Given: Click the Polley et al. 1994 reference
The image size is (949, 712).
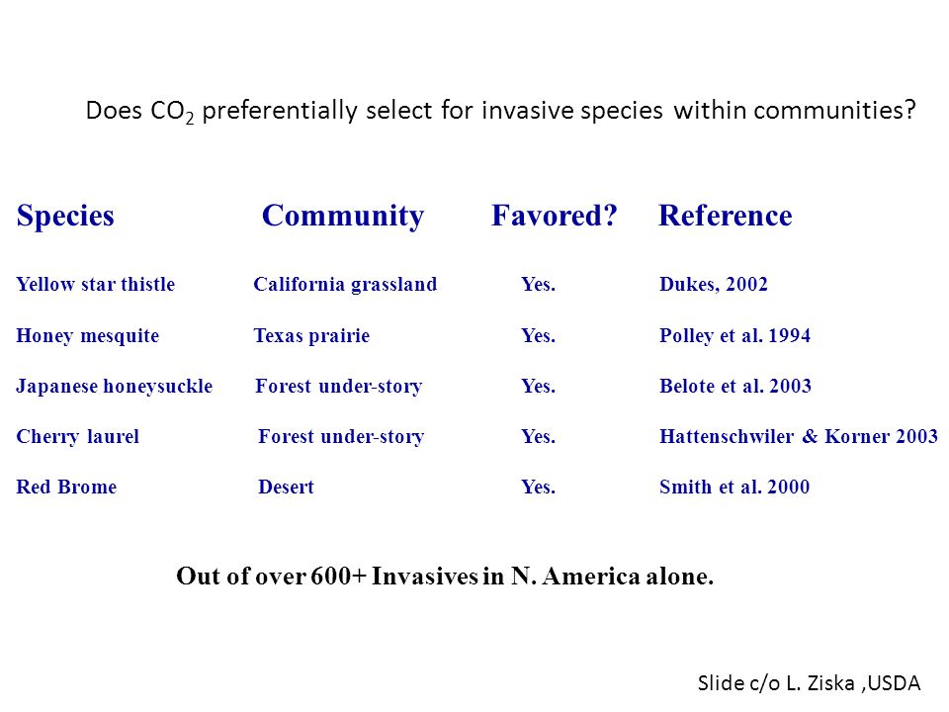Looking at the screenshot, I should (734, 335).
